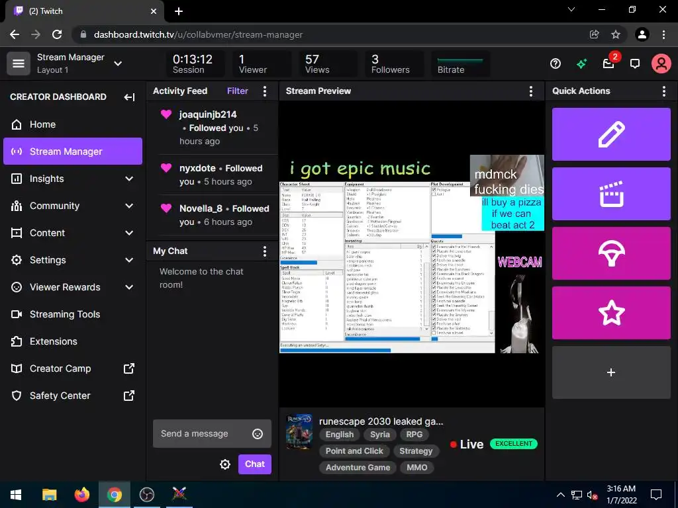Click the star quick action tile
678x508 pixels.
click(x=611, y=313)
